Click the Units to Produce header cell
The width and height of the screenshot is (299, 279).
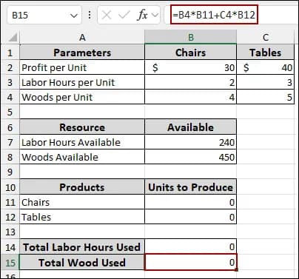tap(190, 187)
